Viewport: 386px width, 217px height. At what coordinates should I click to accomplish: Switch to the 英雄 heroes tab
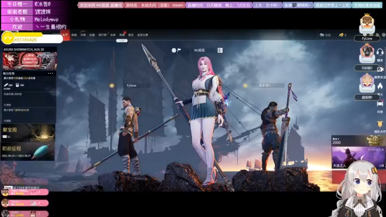[x=74, y=35]
